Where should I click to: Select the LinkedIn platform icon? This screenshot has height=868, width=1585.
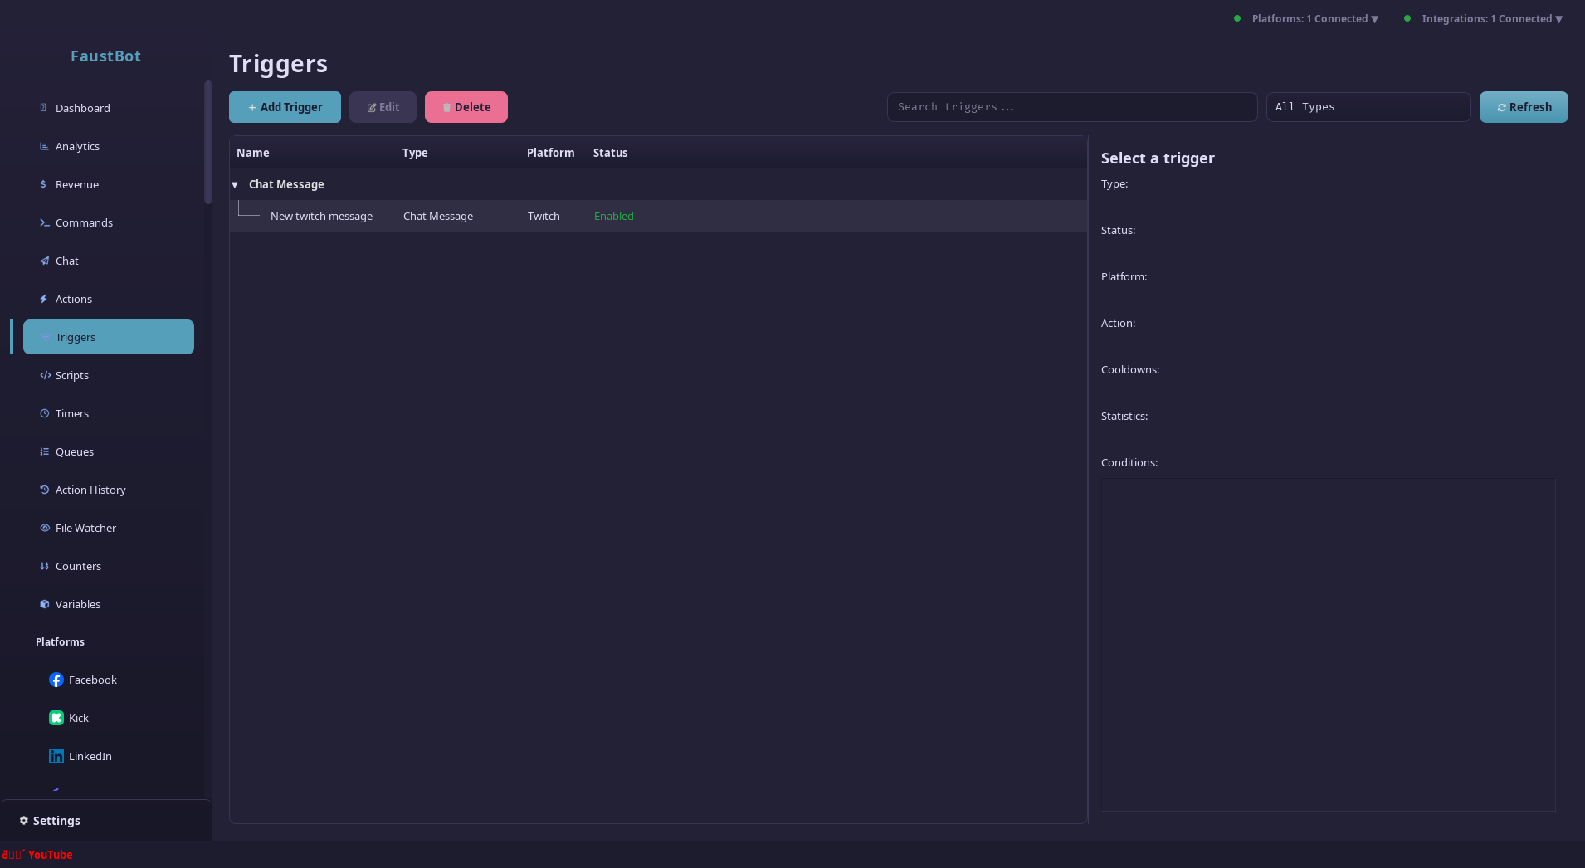(56, 755)
